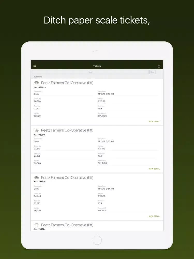Open Peetz Farmers title of ticket 1708524

pyautogui.click(x=67, y=225)
